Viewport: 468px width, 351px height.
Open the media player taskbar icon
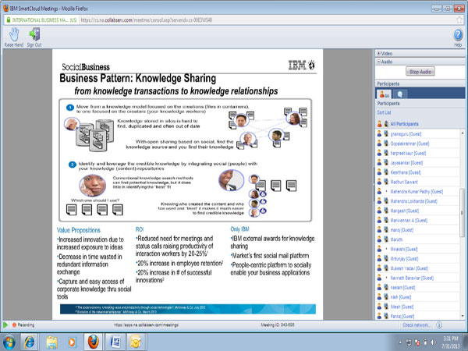coord(72,342)
